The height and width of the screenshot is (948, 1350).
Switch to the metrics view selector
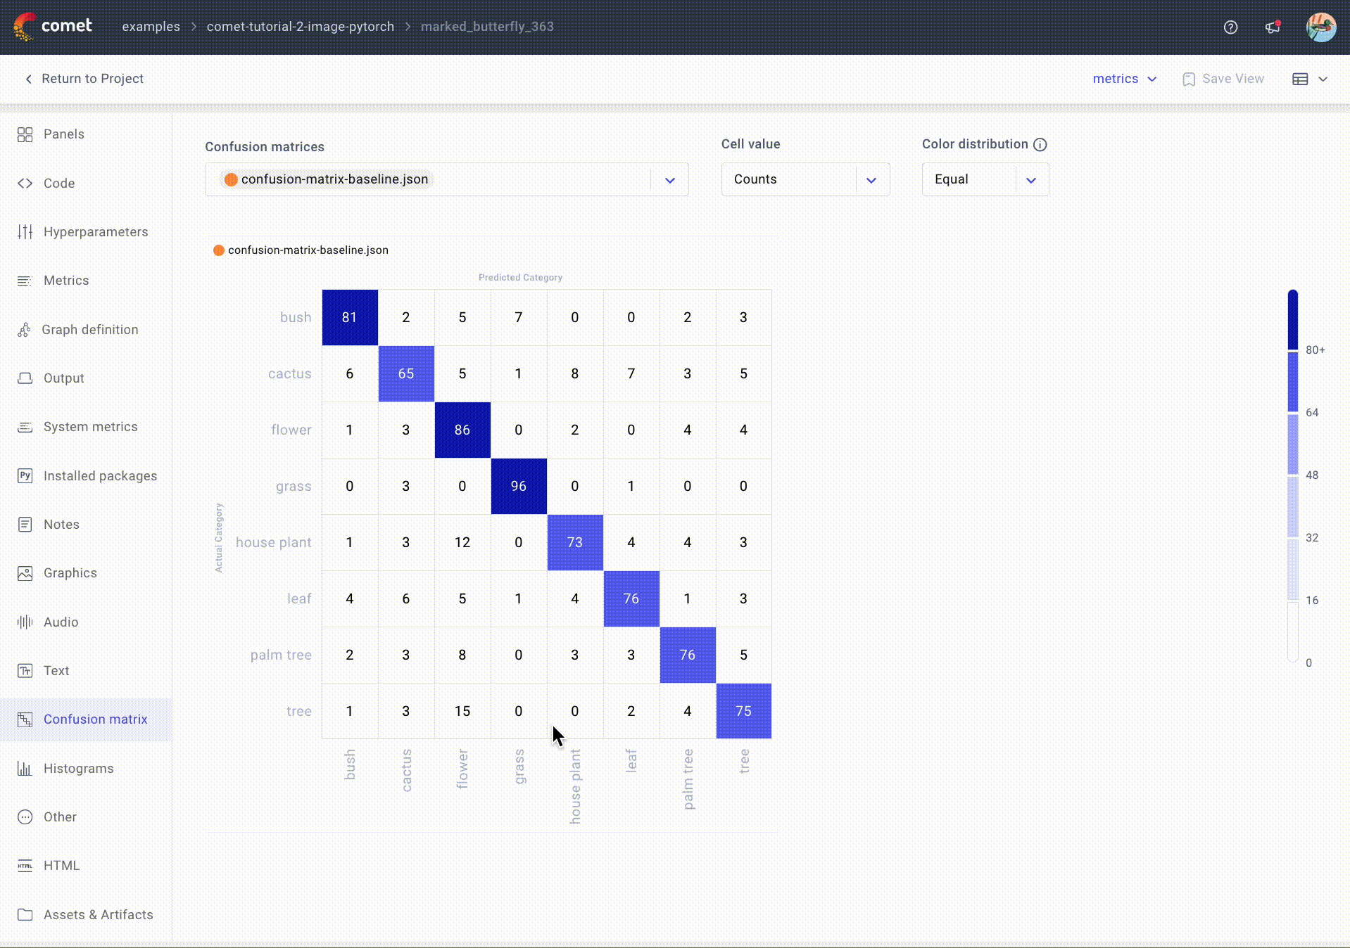(1124, 79)
